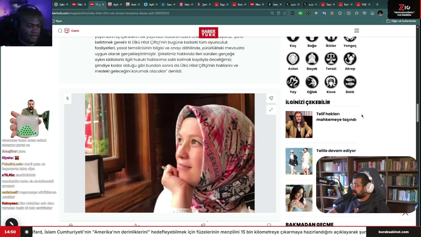Open the tattooed woman article thumbnail
421x237 pixels.
(299, 198)
